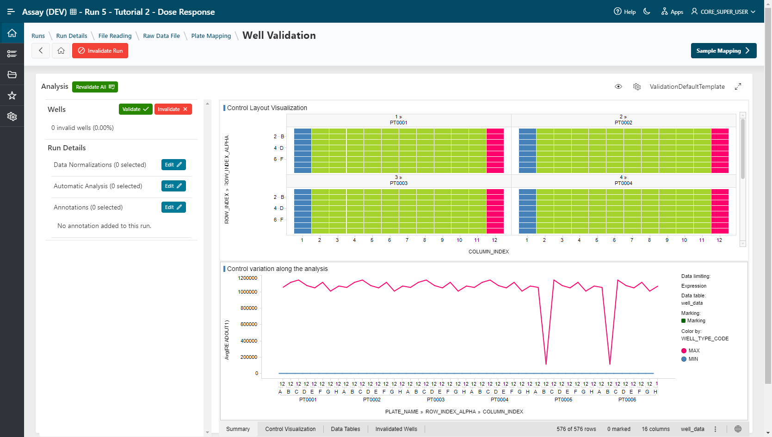Click the home button below breadcrumbs
This screenshot has height=437, width=772.
coord(61,50)
